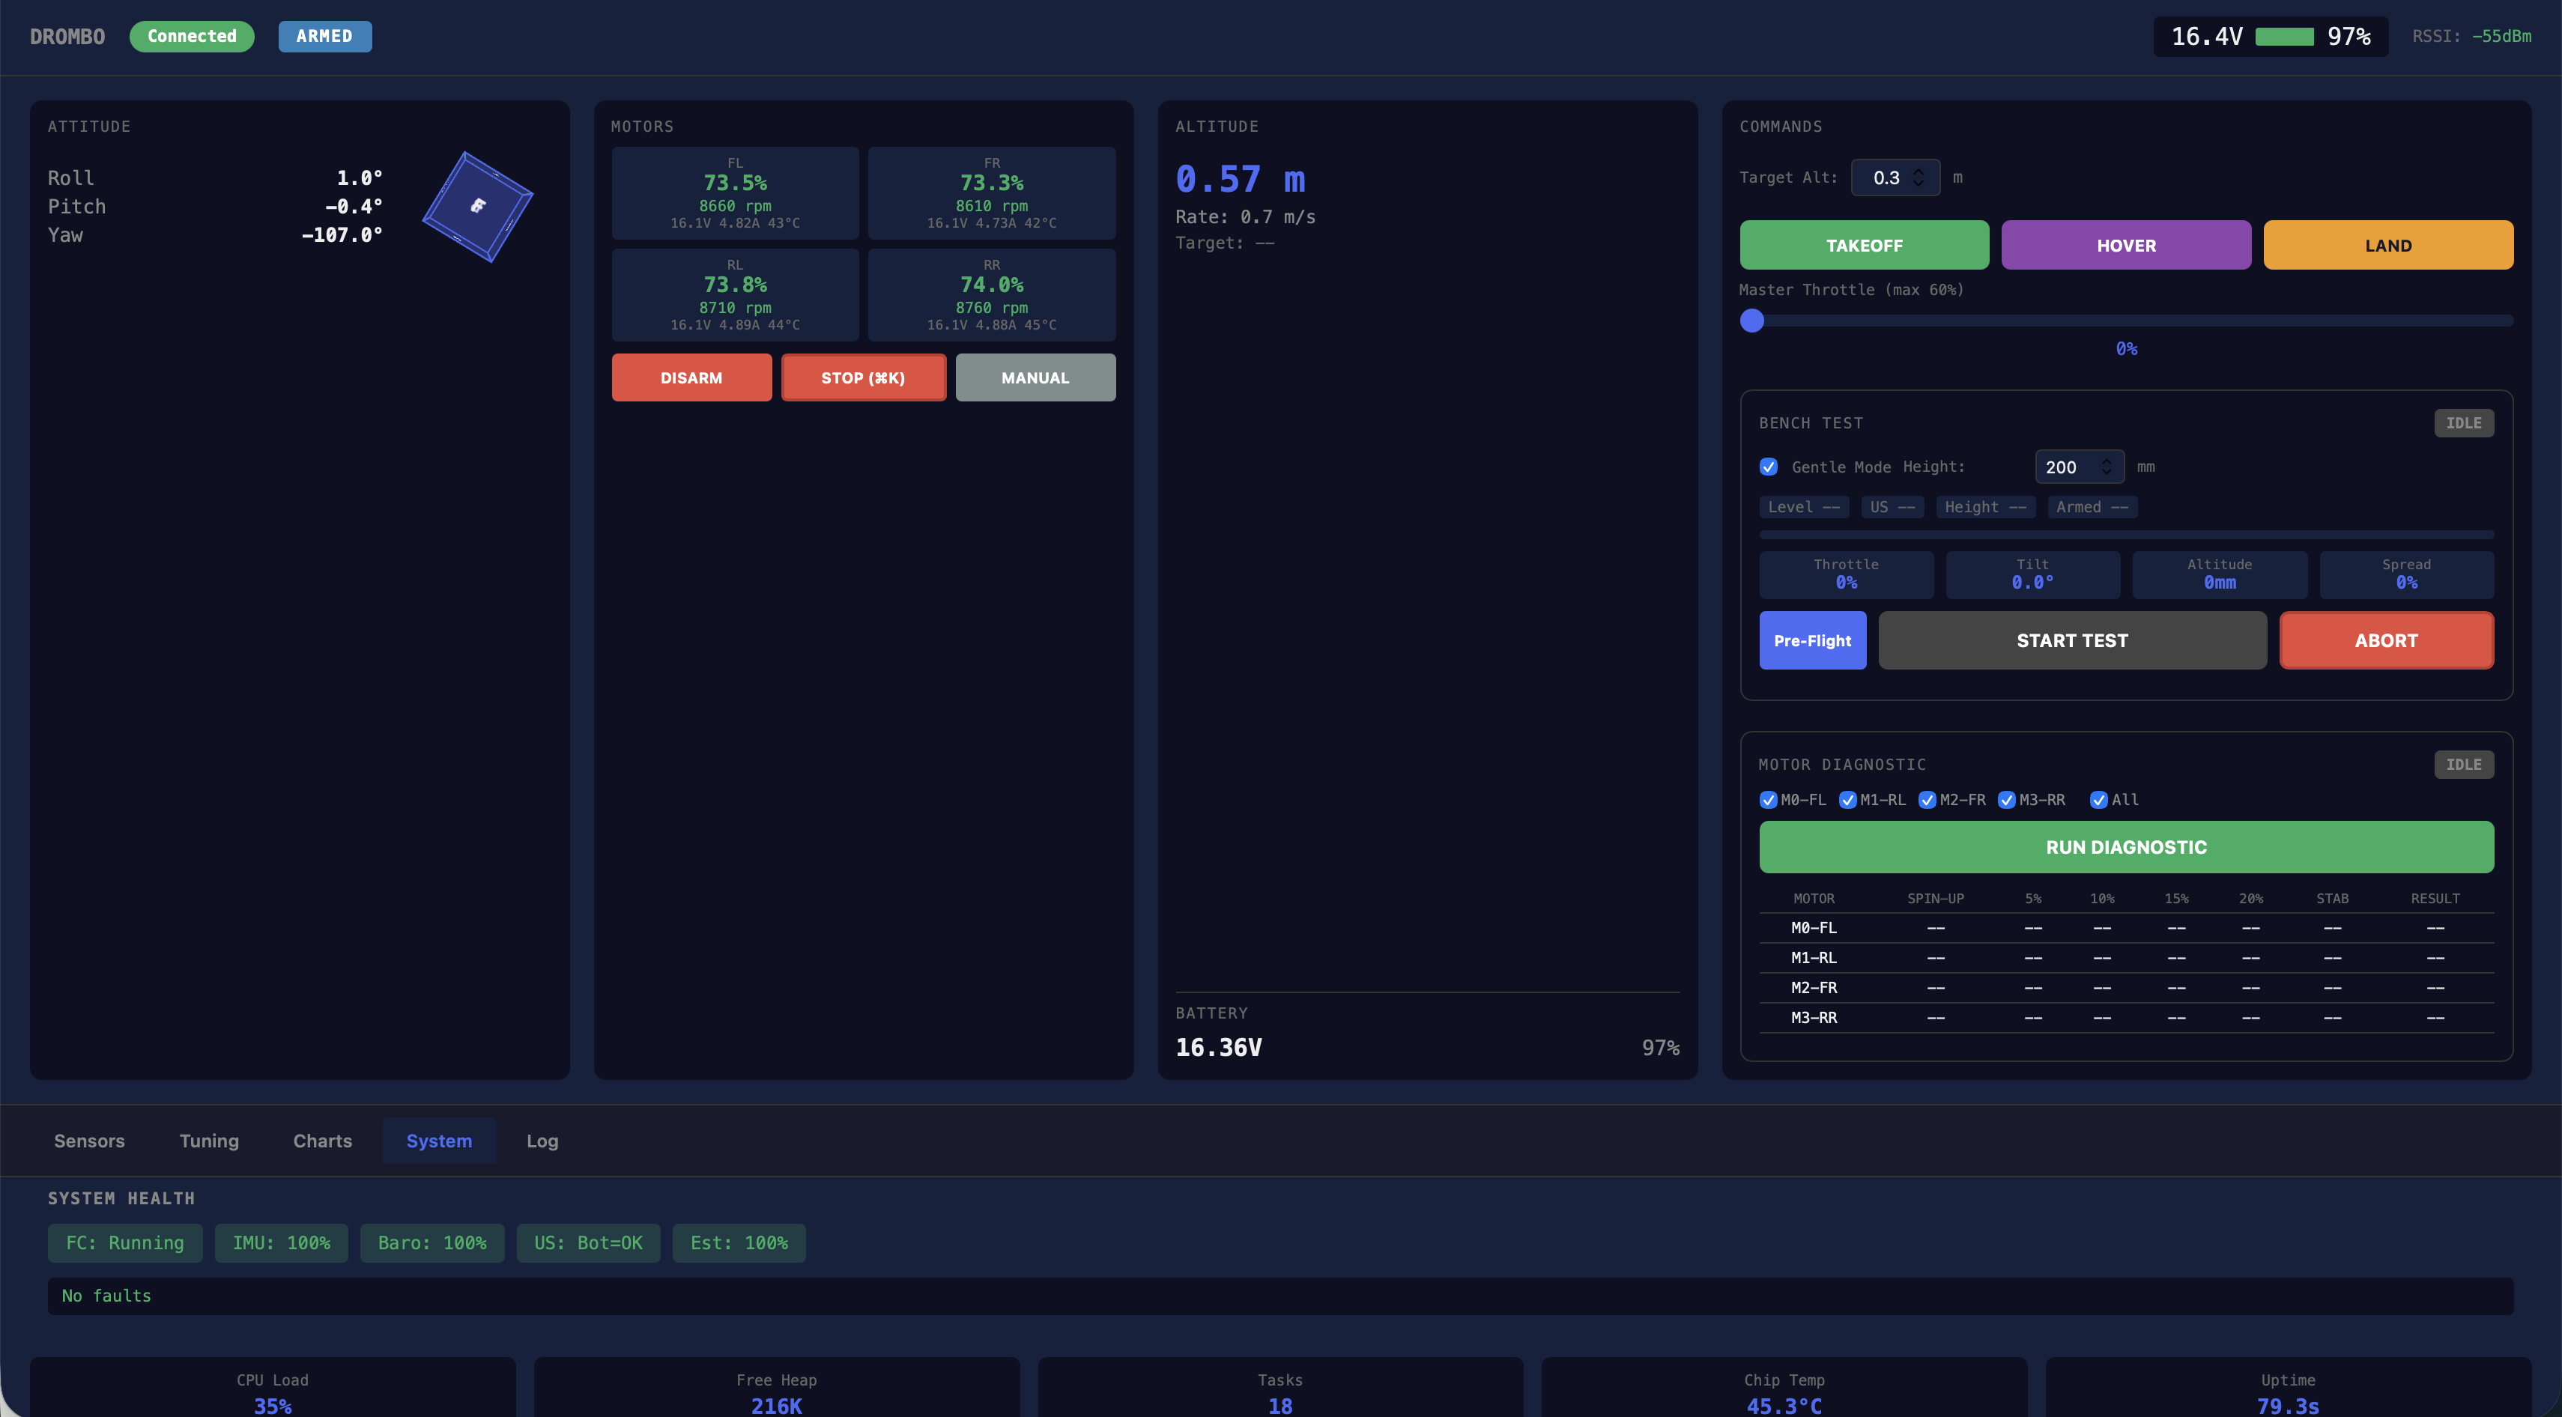Click the 3D attitude cube indicator
The image size is (2562, 1417).
(477, 207)
